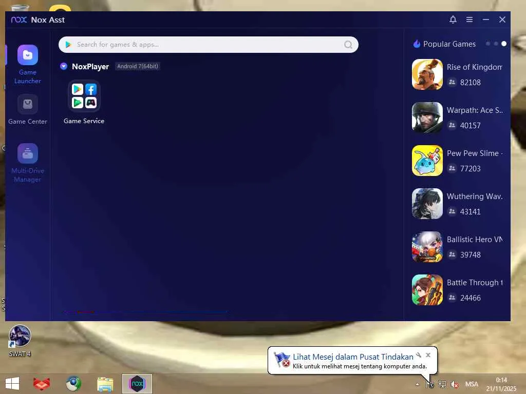Open Pew Pew Slime game thumbnail
Image resolution: width=526 pixels, height=394 pixels.
pyautogui.click(x=427, y=161)
